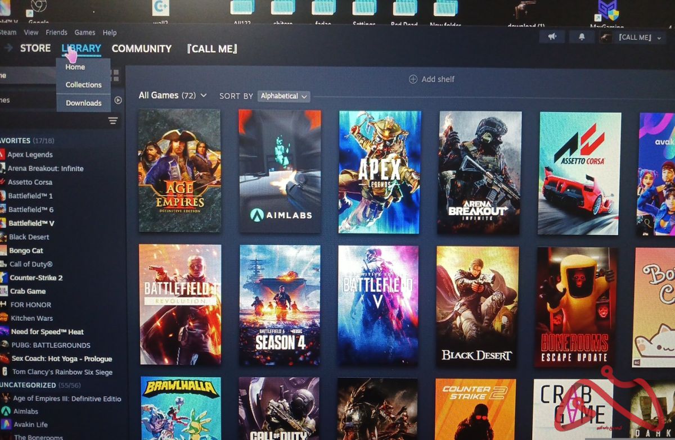Open the View menu
Image resolution: width=675 pixels, height=440 pixels.
31,33
